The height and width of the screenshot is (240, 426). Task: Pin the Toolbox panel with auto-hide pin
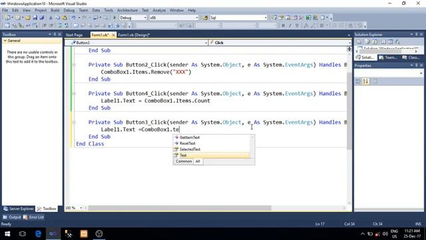pyautogui.click(x=55, y=35)
